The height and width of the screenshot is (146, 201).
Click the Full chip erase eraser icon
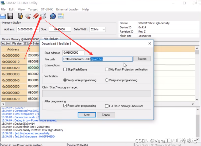(x=36, y=16)
